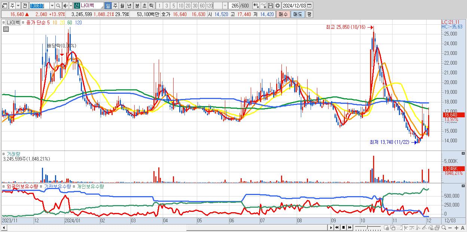Click the play playback button

(x=331, y=228)
